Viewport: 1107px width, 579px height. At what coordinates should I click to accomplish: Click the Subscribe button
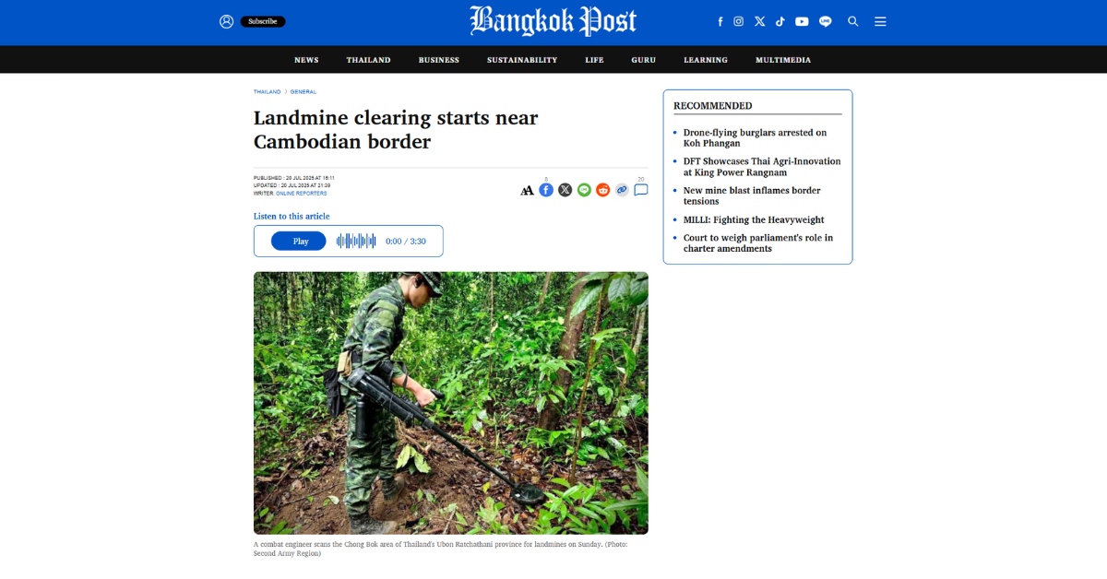[263, 21]
